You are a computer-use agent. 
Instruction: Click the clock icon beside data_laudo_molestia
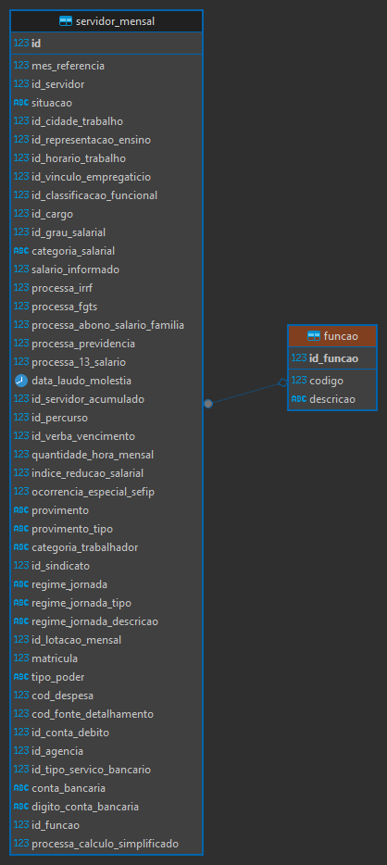(21, 381)
